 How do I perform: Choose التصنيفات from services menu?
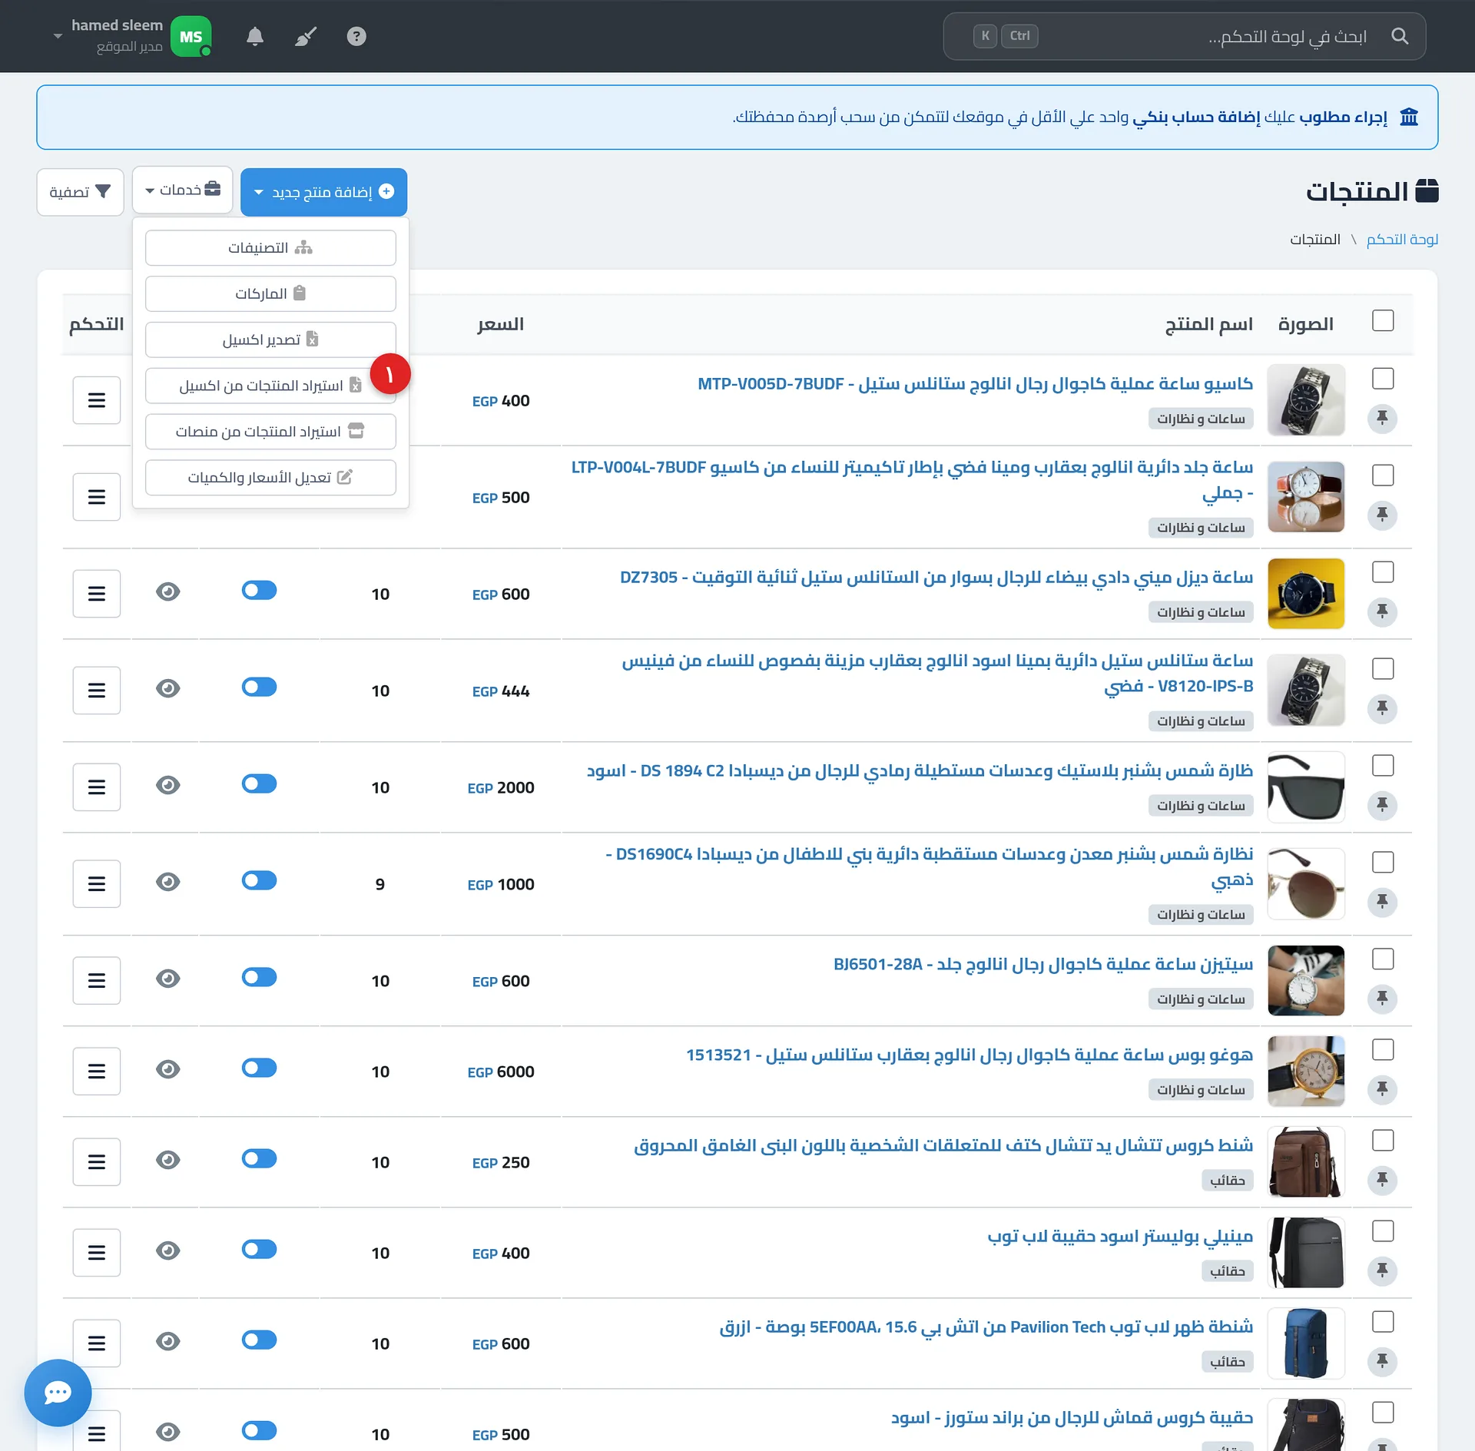[270, 248]
